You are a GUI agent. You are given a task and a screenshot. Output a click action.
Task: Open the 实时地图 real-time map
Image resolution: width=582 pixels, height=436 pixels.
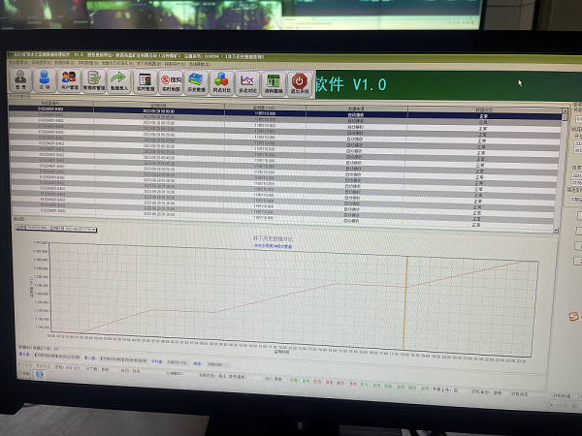click(172, 82)
